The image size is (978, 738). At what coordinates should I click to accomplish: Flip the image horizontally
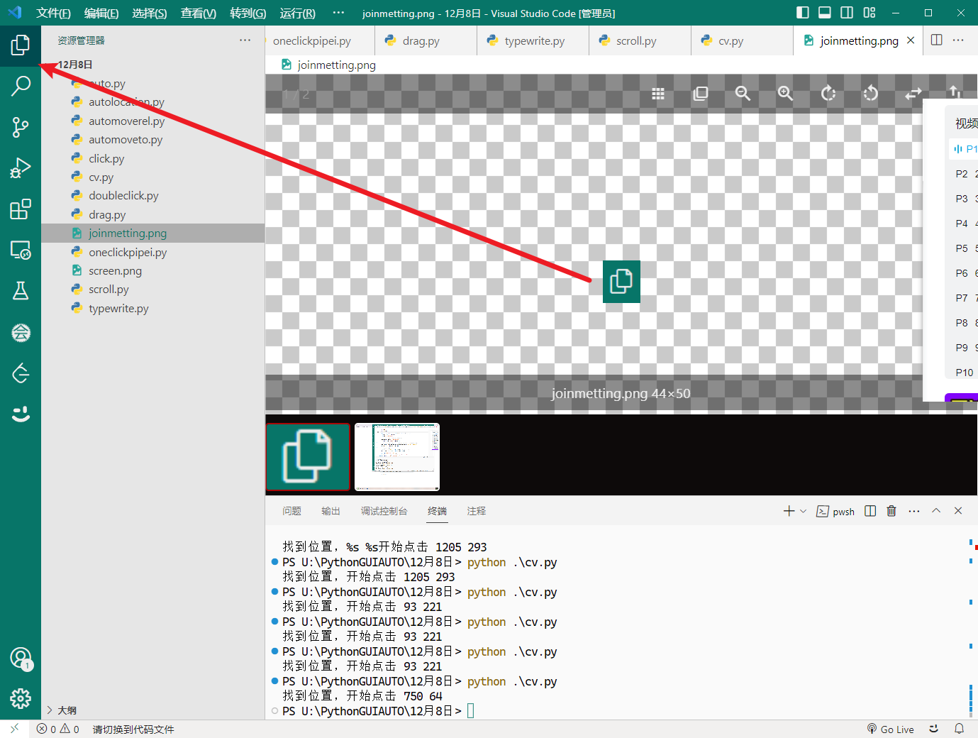pyautogui.click(x=913, y=93)
